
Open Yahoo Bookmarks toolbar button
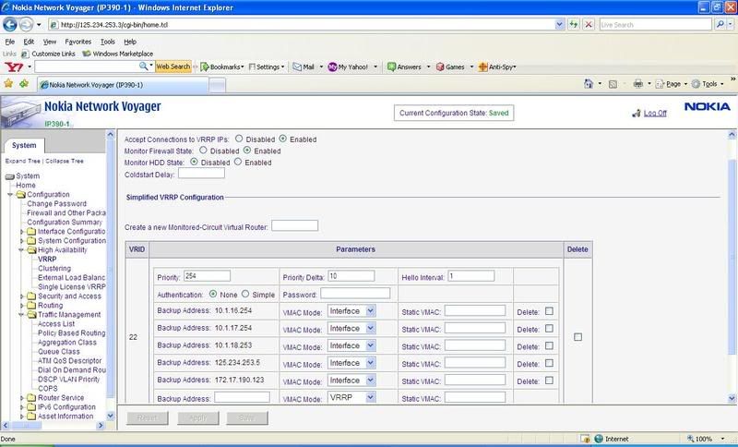(x=221, y=66)
